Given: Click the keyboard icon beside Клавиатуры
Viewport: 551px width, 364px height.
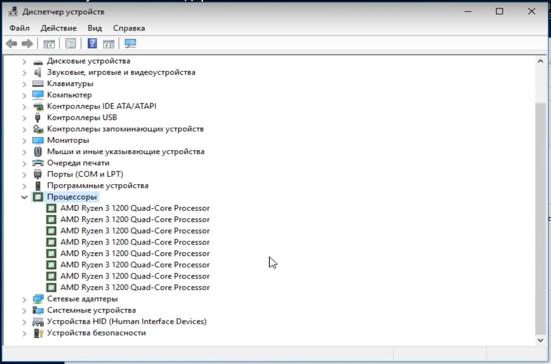Looking at the screenshot, I should pos(38,83).
